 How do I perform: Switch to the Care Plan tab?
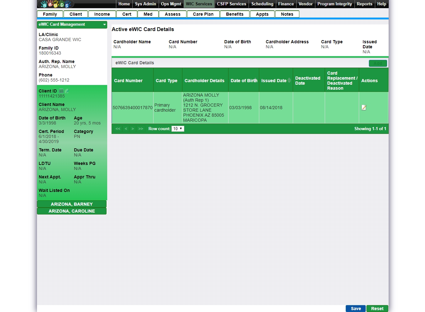[x=203, y=14]
